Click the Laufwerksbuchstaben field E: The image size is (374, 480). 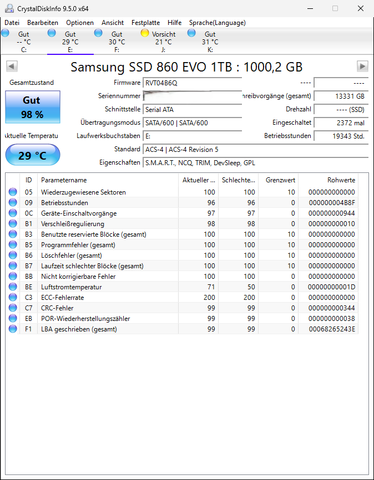(x=193, y=136)
